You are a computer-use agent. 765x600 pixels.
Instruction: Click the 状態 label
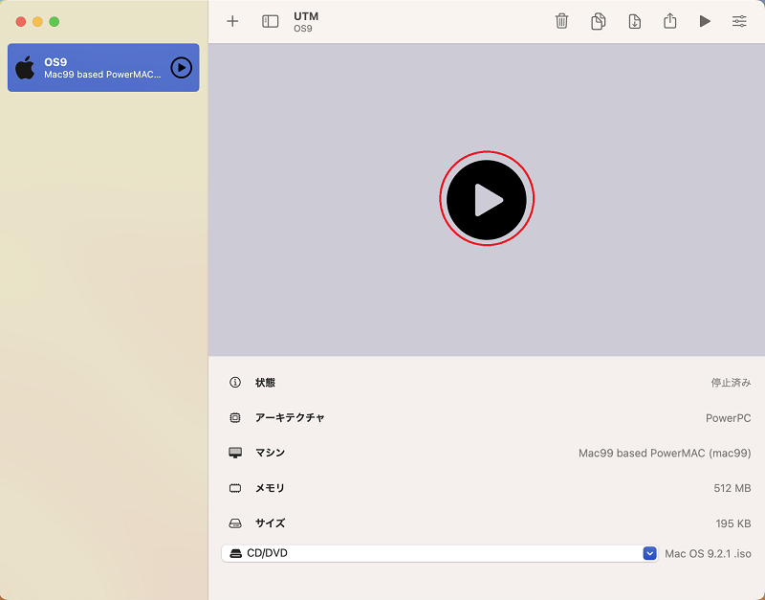(x=265, y=382)
